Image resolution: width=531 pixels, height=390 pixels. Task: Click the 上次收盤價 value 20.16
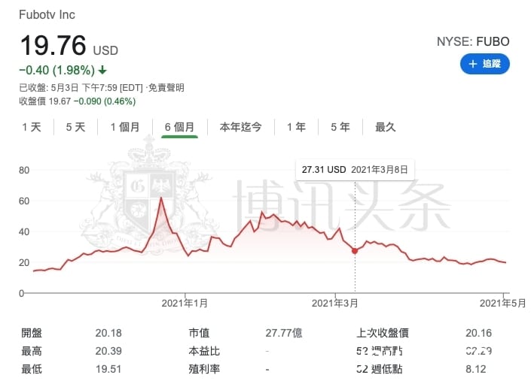[478, 333]
